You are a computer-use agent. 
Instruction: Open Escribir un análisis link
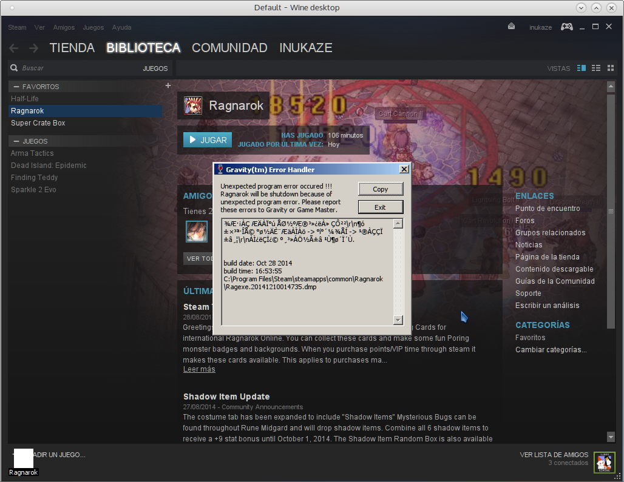coord(547,306)
